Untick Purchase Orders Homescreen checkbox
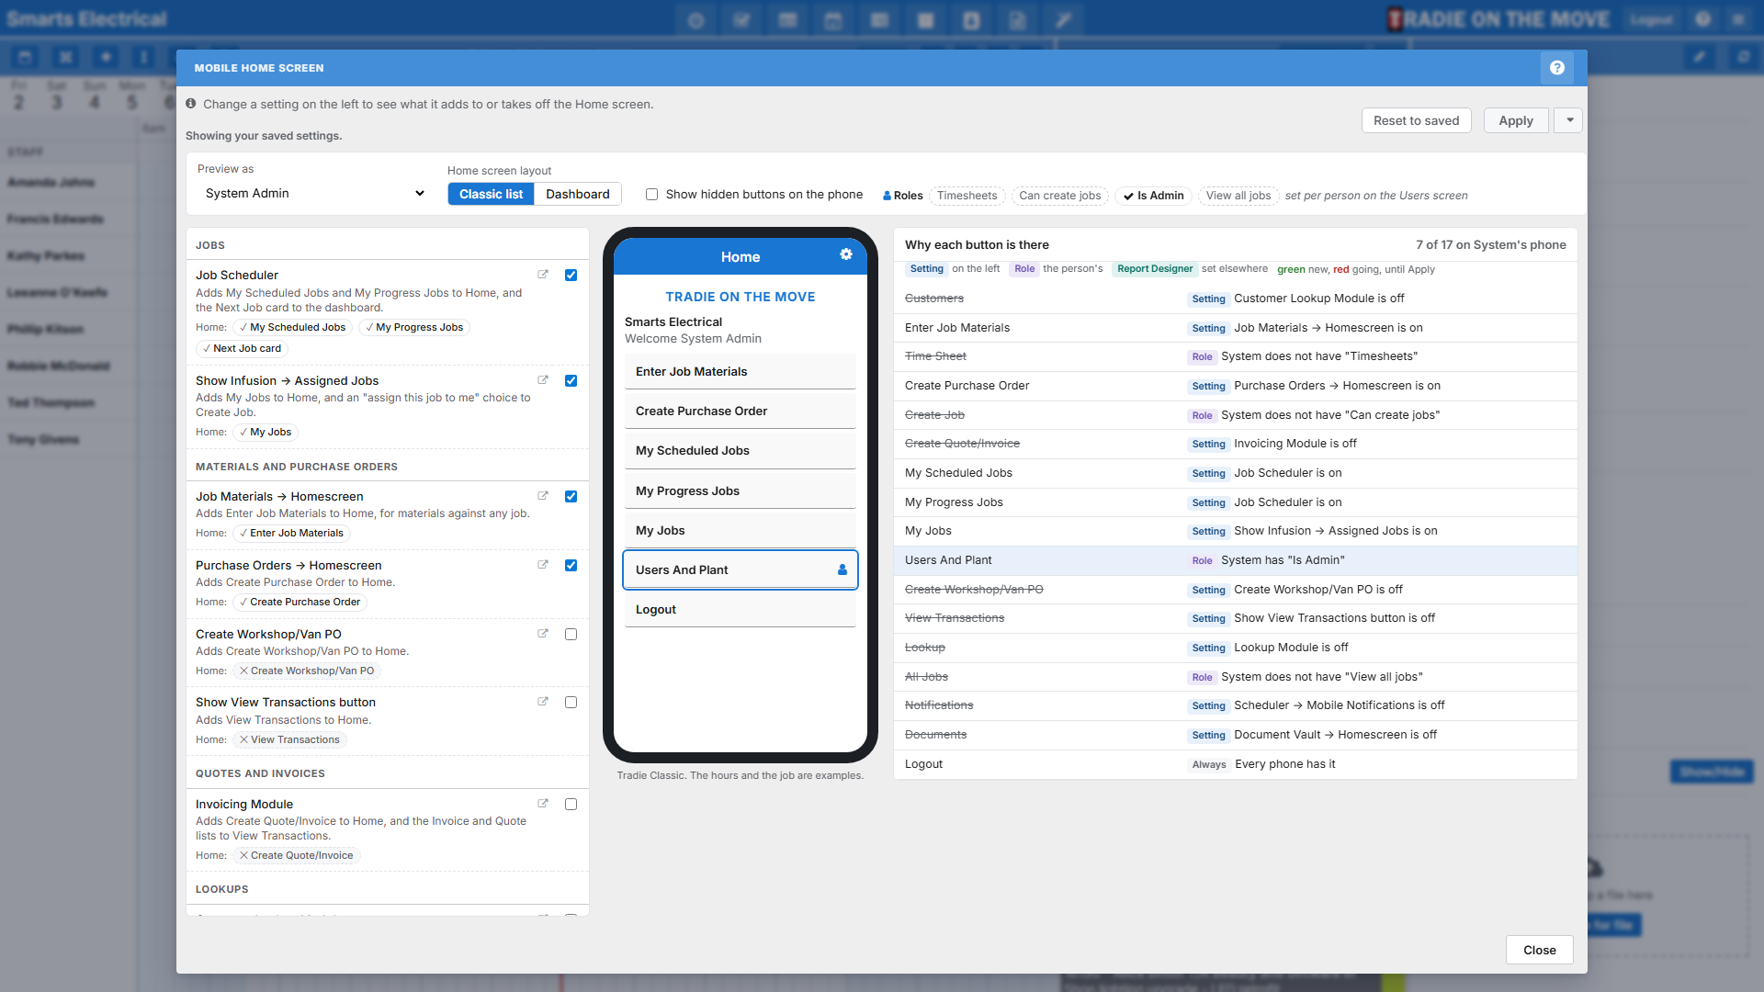Image resolution: width=1764 pixels, height=992 pixels. click(571, 565)
